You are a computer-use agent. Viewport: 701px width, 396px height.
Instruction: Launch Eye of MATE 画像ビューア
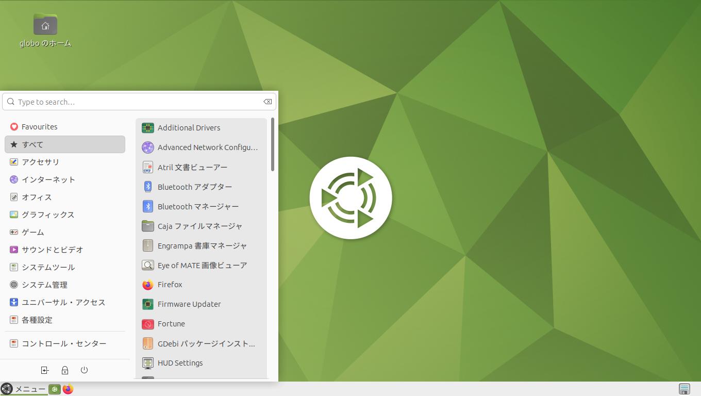[202, 265]
